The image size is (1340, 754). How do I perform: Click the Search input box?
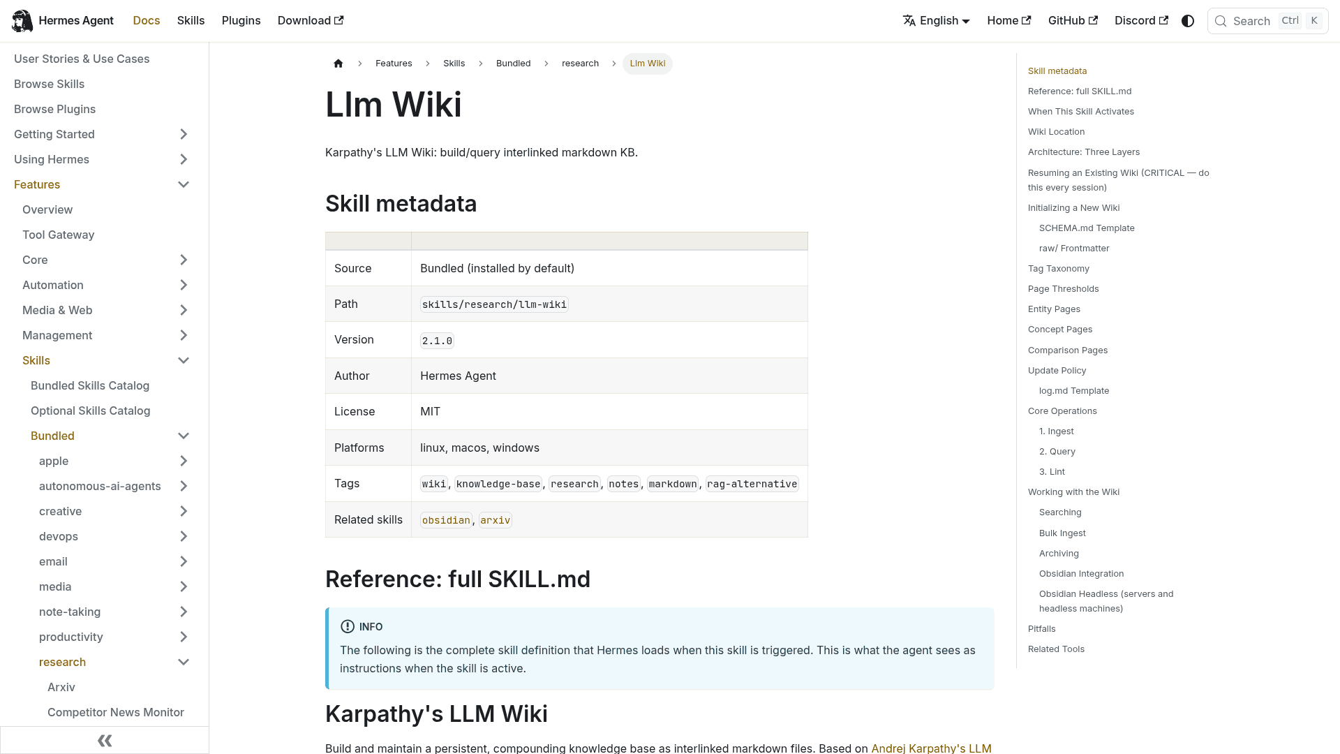click(x=1267, y=21)
